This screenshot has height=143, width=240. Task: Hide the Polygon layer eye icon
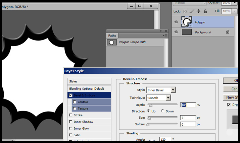point(176,22)
